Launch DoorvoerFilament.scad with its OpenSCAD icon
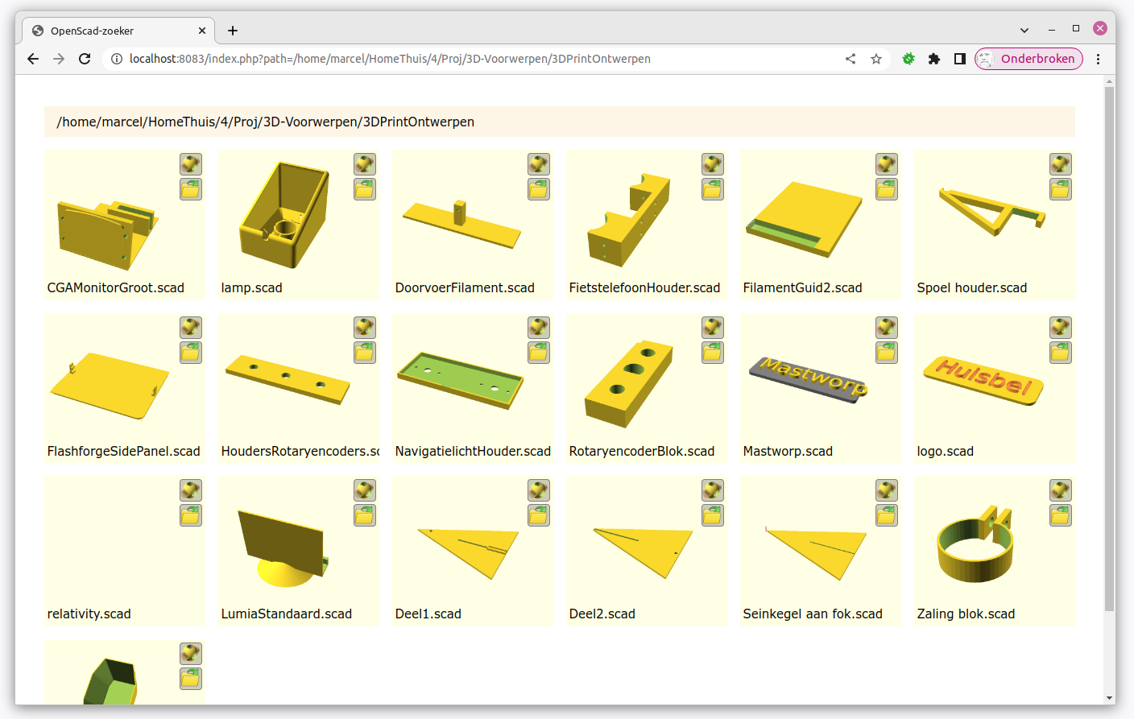1134x719 pixels. pyautogui.click(x=539, y=164)
